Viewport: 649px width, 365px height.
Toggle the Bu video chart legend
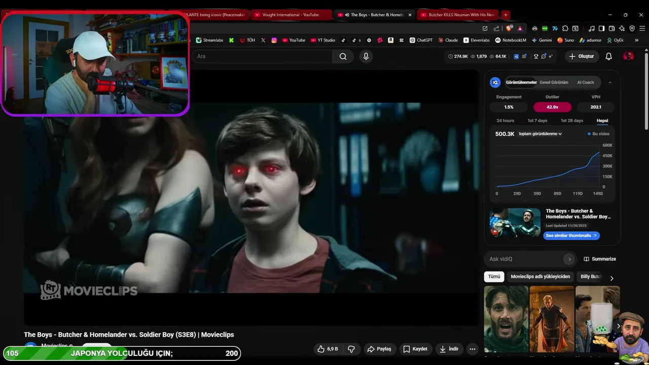point(599,134)
